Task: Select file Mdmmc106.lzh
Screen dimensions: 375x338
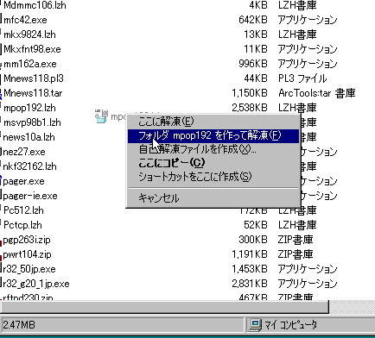Action: 35,5
